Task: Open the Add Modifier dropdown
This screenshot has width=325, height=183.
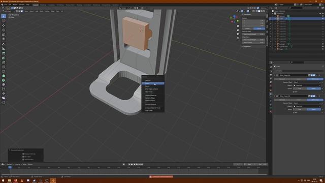Action: [298, 71]
